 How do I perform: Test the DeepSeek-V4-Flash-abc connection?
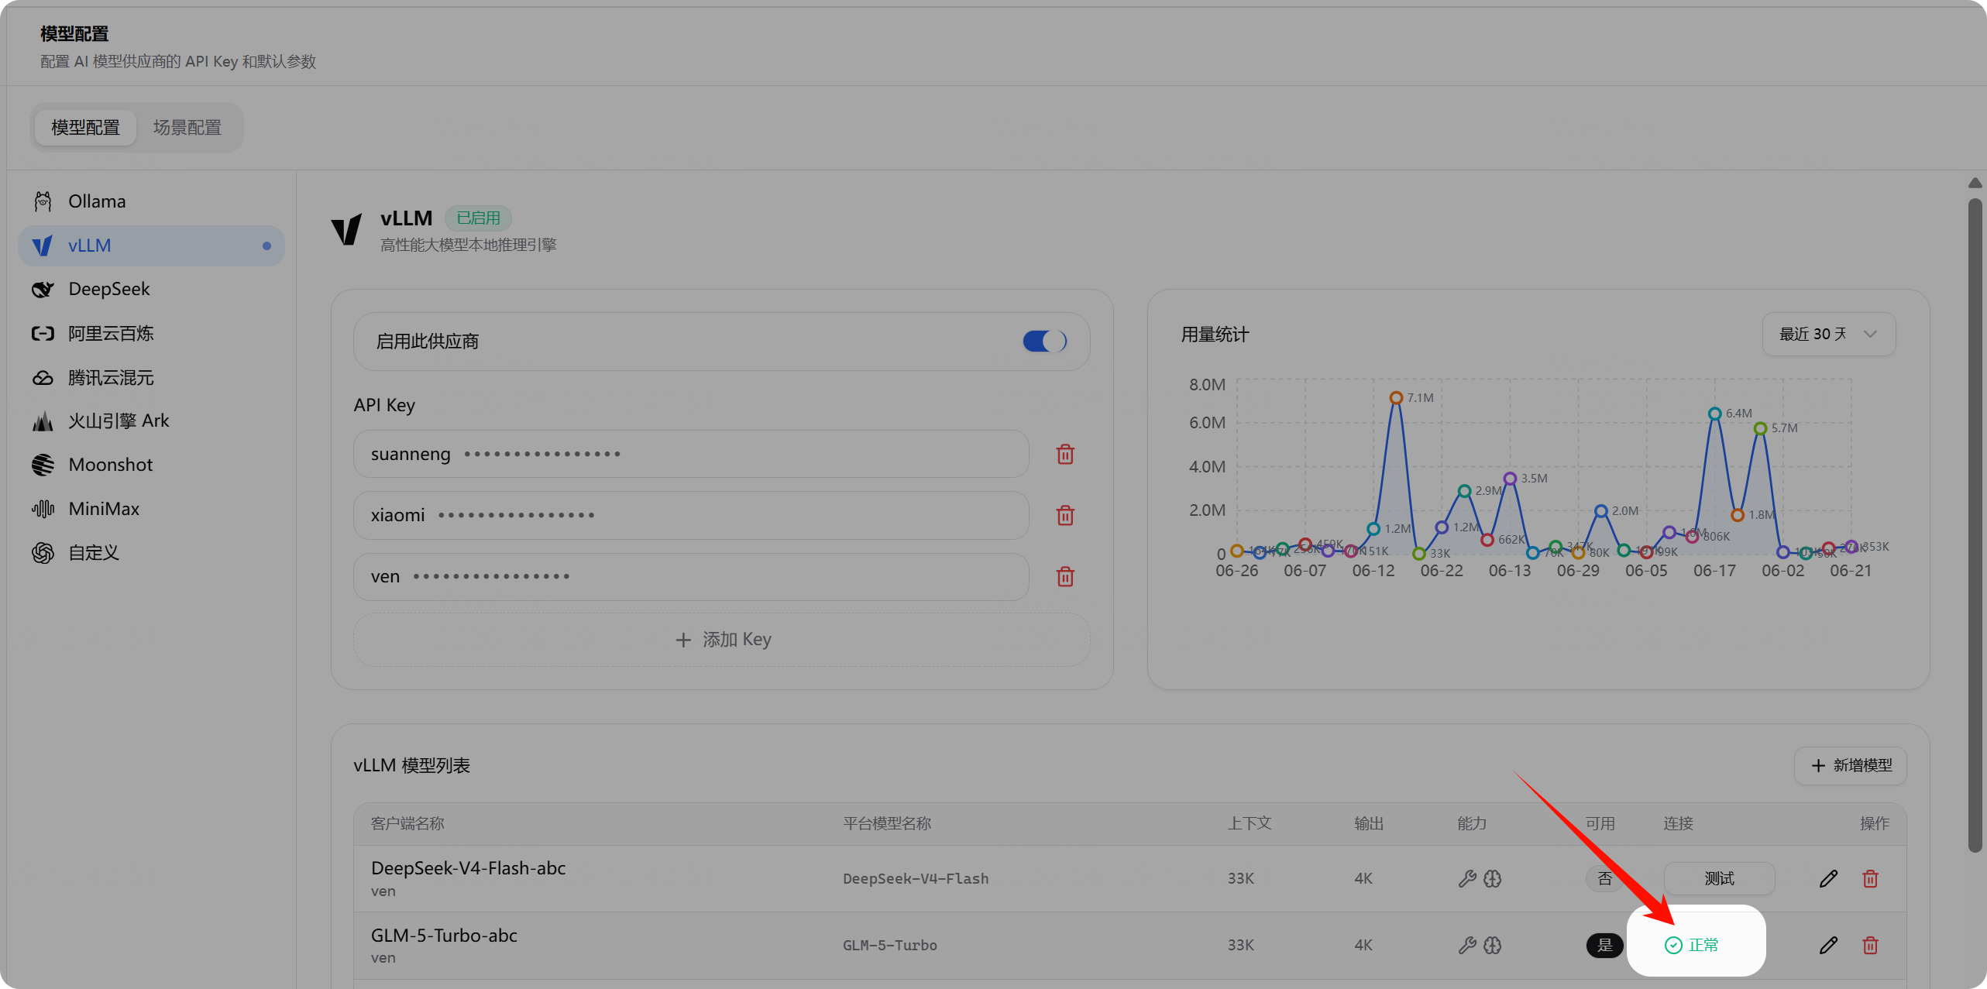[1720, 878]
